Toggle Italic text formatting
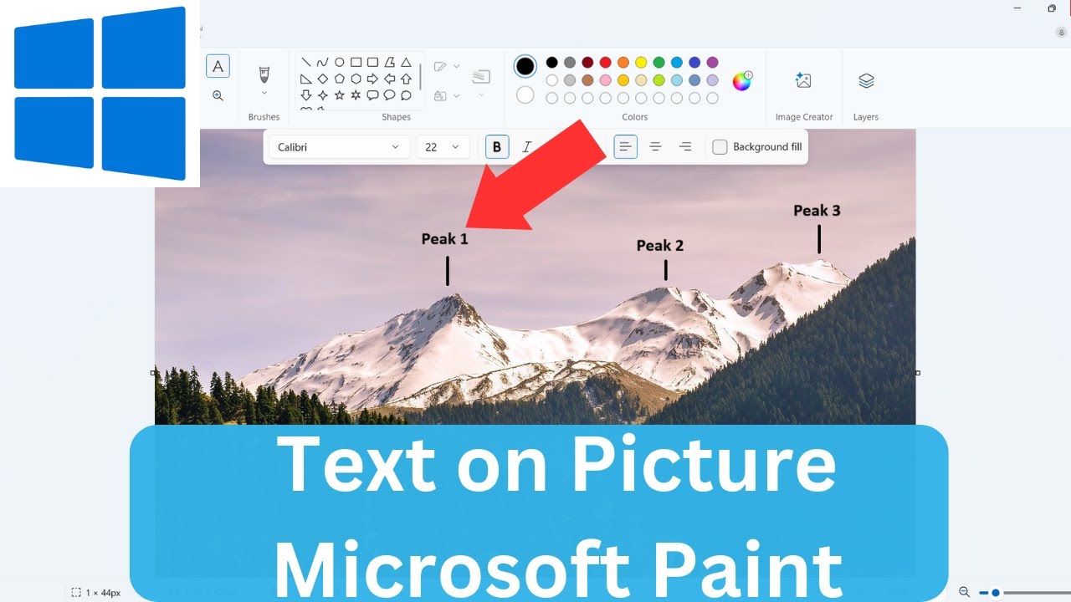The height and width of the screenshot is (602, 1071). [527, 147]
